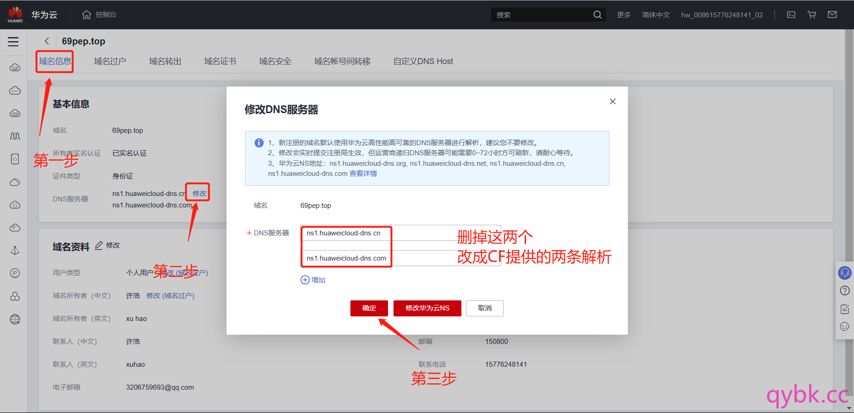This screenshot has width=854, height=413.
Task: Open the help question mark icon
Action: pyautogui.click(x=844, y=291)
